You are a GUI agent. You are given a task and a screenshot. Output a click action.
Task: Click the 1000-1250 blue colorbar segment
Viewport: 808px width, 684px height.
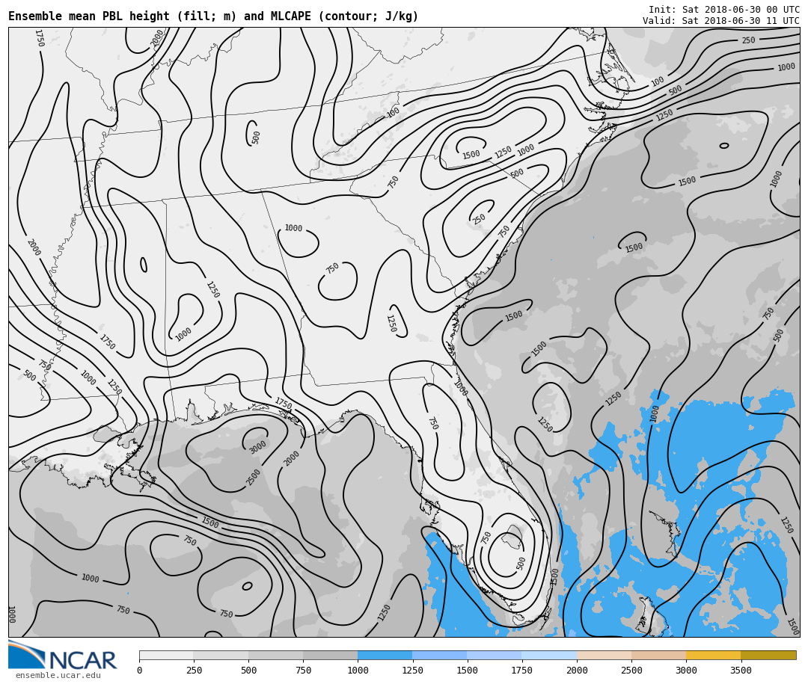tap(385, 655)
